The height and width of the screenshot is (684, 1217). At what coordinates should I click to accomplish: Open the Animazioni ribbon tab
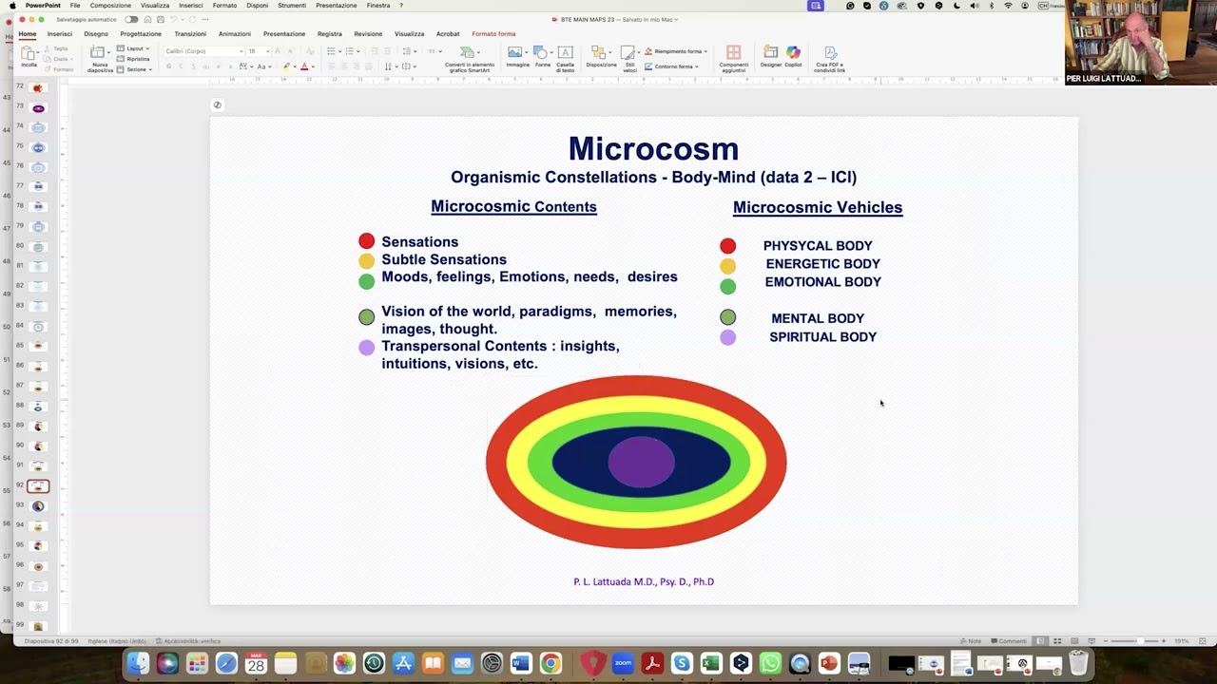(x=235, y=33)
